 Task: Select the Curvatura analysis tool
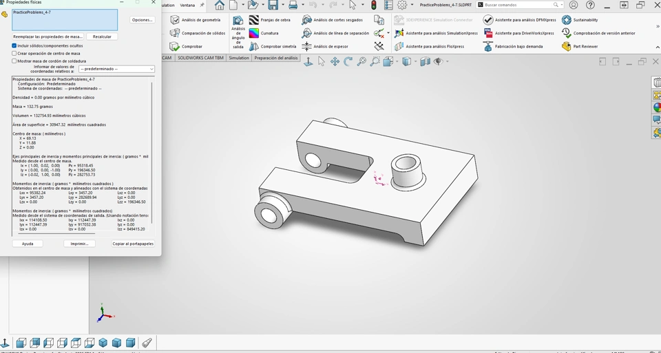click(254, 33)
